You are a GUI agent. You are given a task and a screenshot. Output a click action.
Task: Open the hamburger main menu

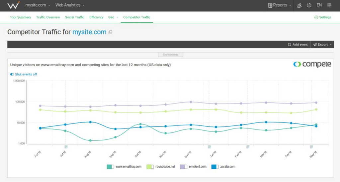pyautogui.click(x=329, y=5)
